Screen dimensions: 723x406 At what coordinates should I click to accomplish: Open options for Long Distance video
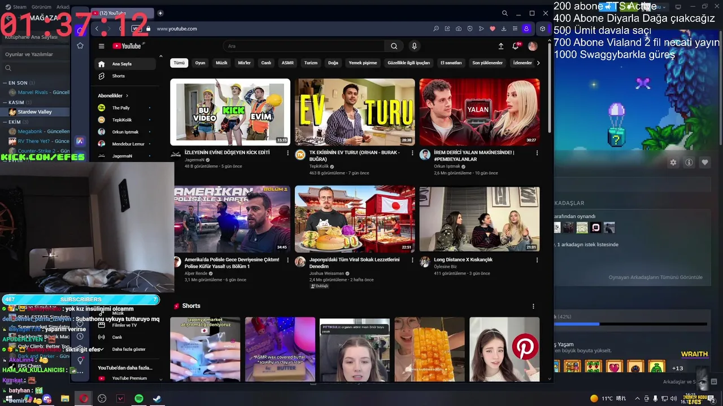pos(537,260)
